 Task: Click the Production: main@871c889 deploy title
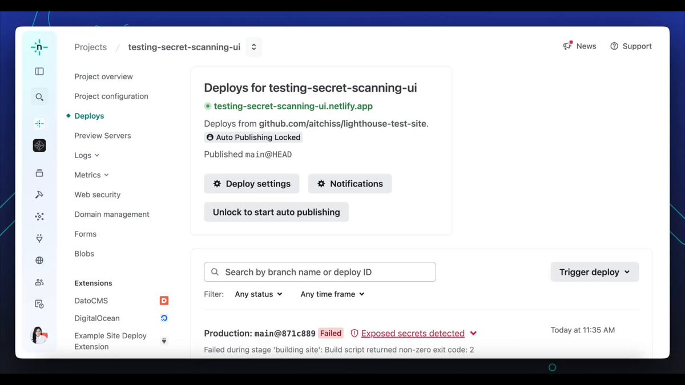click(x=260, y=333)
